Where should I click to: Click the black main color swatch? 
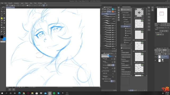2,37
